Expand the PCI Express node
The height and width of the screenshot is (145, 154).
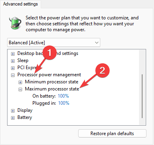(x=13, y=68)
